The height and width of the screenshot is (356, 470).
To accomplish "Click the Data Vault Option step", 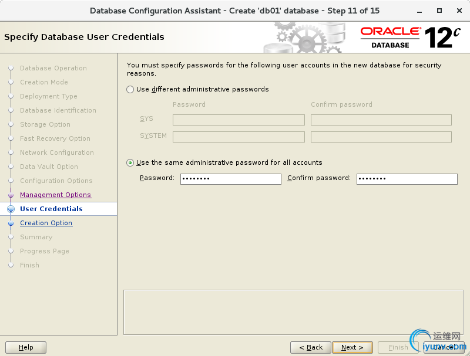I will (x=49, y=167).
